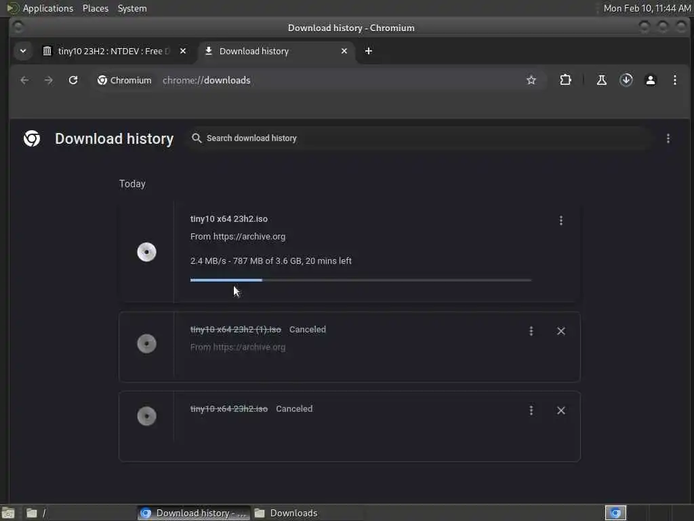Open more actions for the bottom canceled download
The height and width of the screenshot is (521, 694).
(x=531, y=410)
